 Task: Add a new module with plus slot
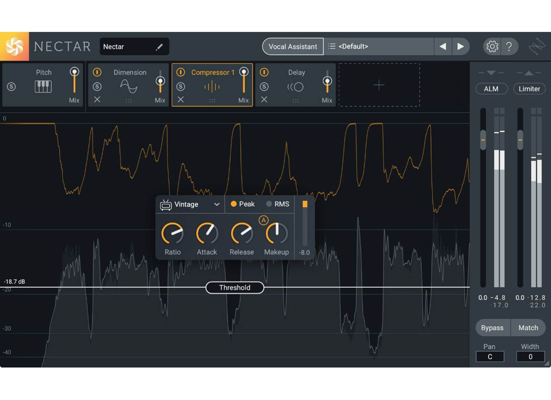coord(379,85)
